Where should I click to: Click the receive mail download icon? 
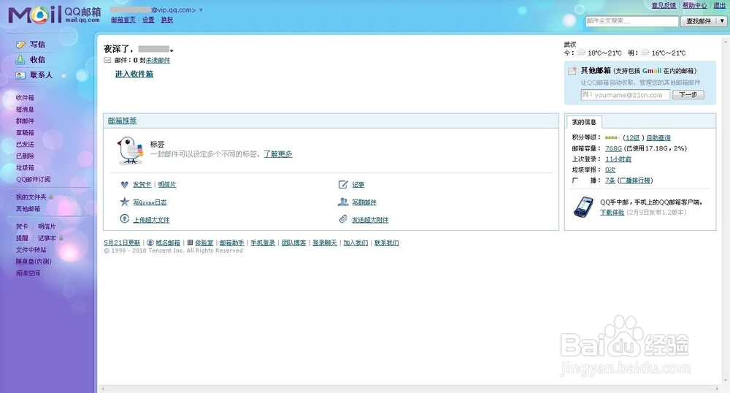(20, 60)
